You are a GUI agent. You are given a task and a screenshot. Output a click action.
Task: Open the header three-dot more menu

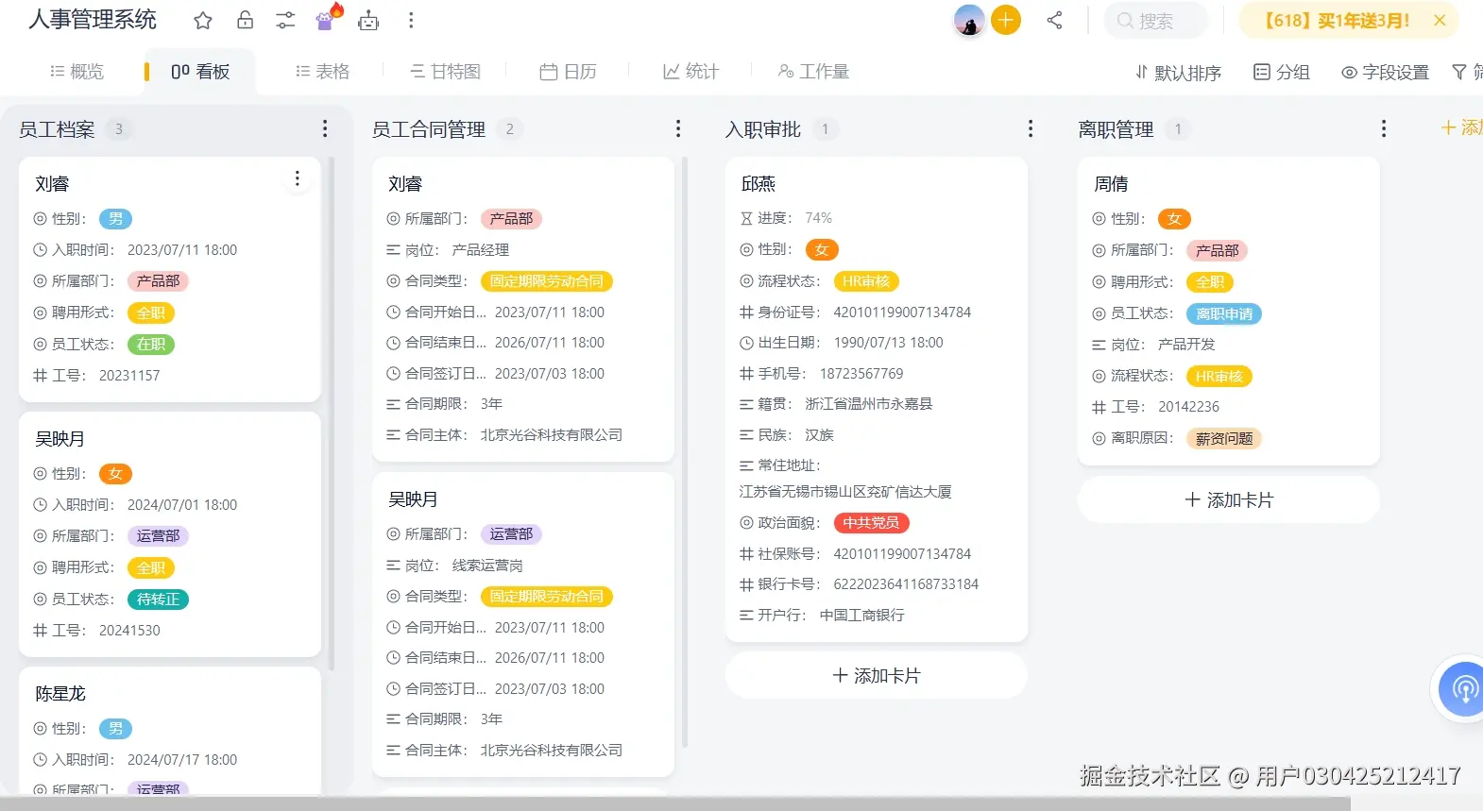tap(410, 20)
